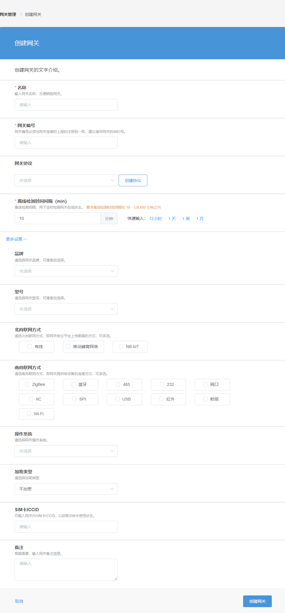
Task: Collapse the 更多设置 section
Action: (16, 239)
